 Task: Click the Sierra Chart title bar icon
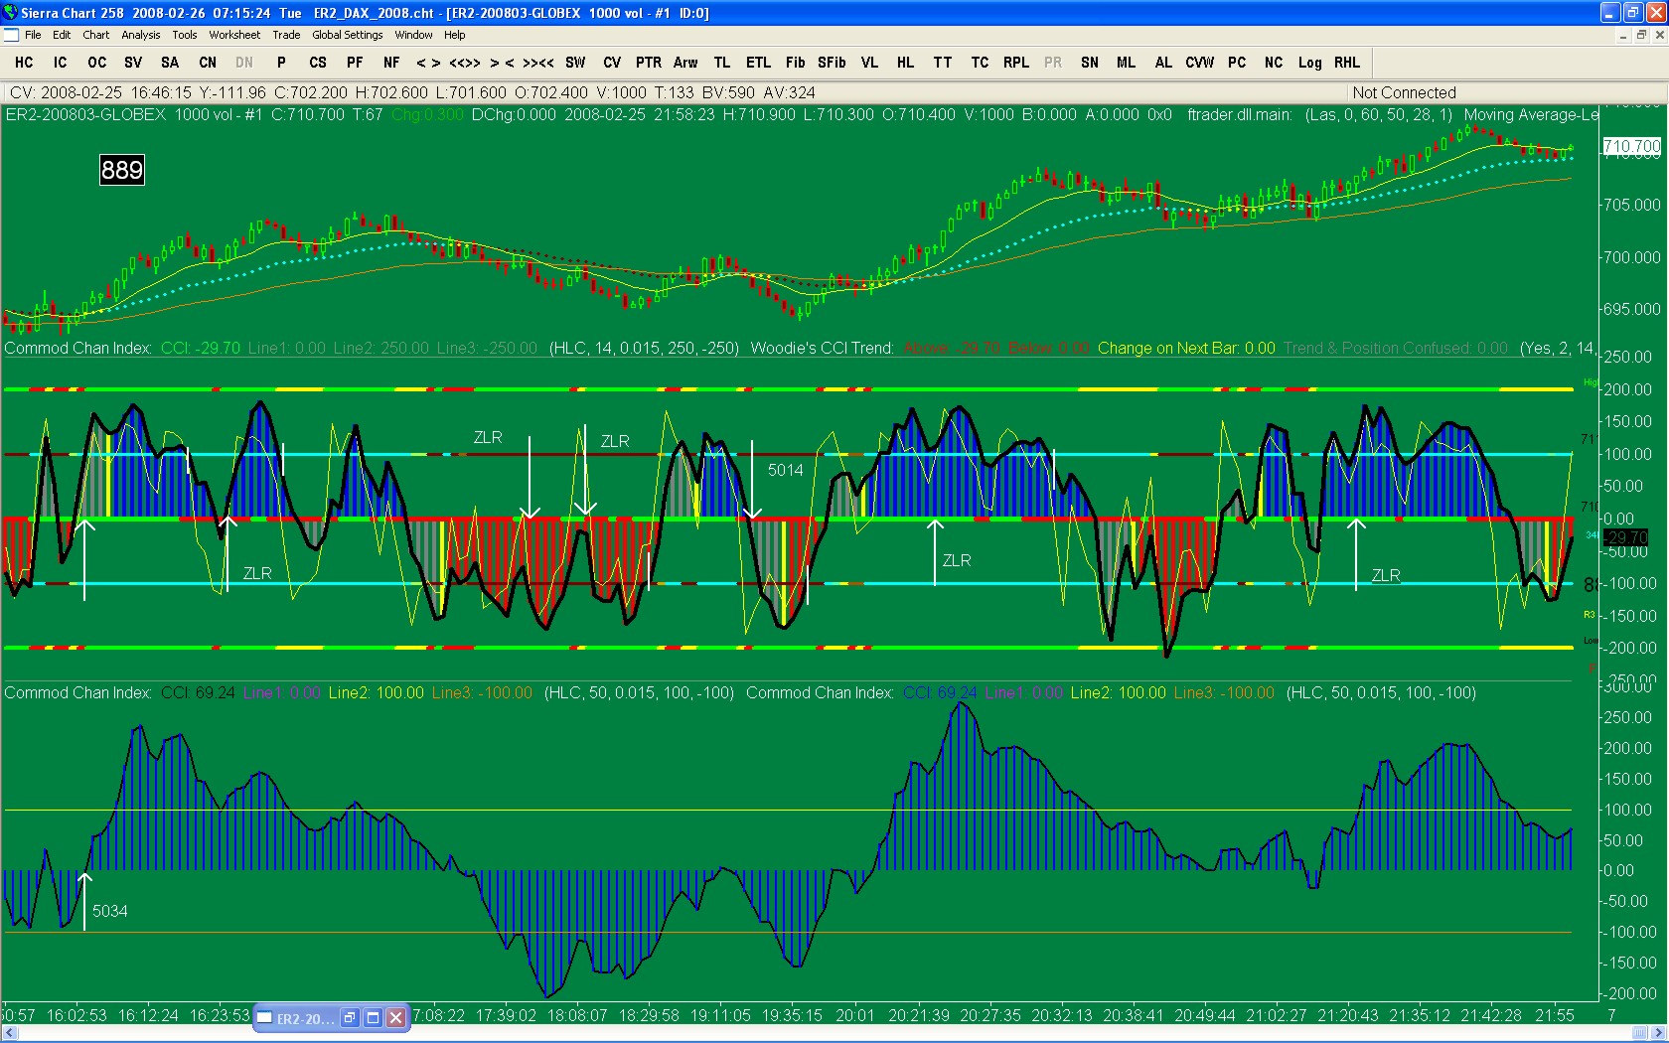[x=11, y=13]
